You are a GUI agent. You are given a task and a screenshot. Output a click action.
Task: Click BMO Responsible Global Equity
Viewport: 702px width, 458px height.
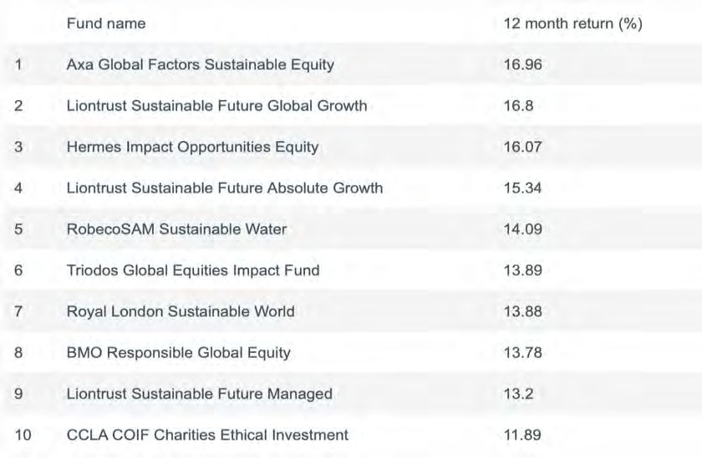[179, 353]
